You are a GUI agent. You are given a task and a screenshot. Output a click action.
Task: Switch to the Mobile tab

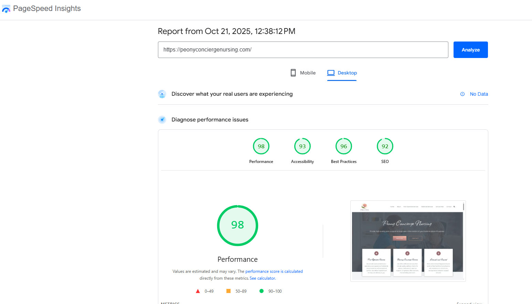(x=303, y=73)
